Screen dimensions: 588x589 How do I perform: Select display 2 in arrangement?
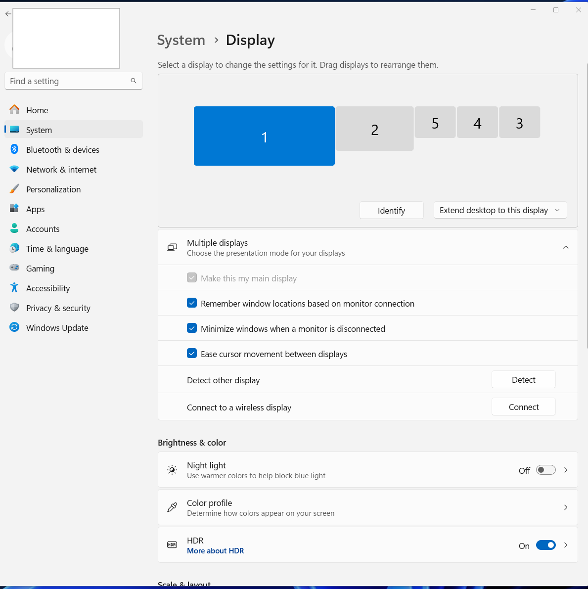click(x=374, y=129)
